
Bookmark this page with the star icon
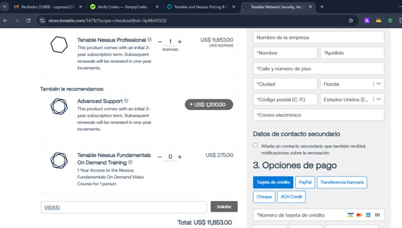pyautogui.click(x=350, y=21)
